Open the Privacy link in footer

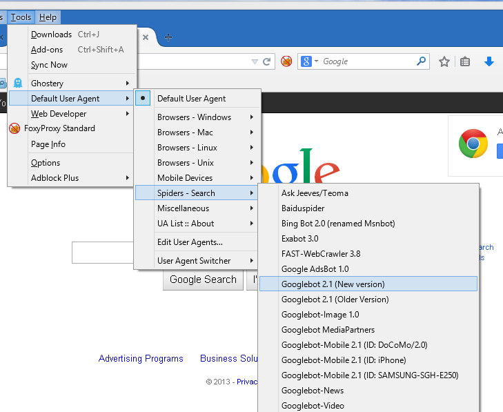(247, 382)
